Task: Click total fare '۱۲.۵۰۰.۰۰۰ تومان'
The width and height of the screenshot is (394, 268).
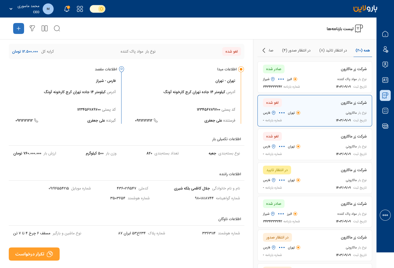Action: click(25, 51)
